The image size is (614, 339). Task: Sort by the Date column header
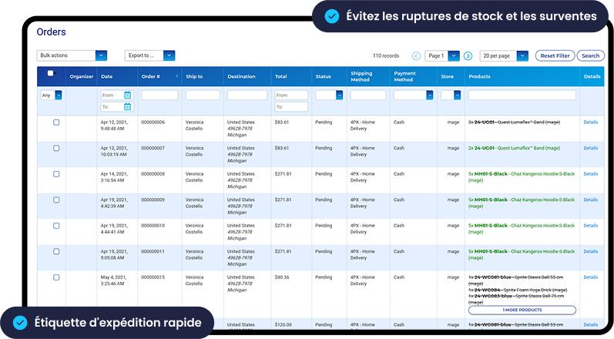(x=107, y=76)
